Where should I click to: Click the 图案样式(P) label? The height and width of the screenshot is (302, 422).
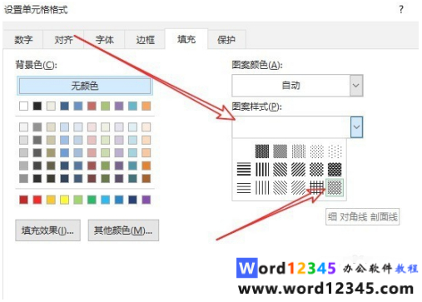[x=256, y=106]
